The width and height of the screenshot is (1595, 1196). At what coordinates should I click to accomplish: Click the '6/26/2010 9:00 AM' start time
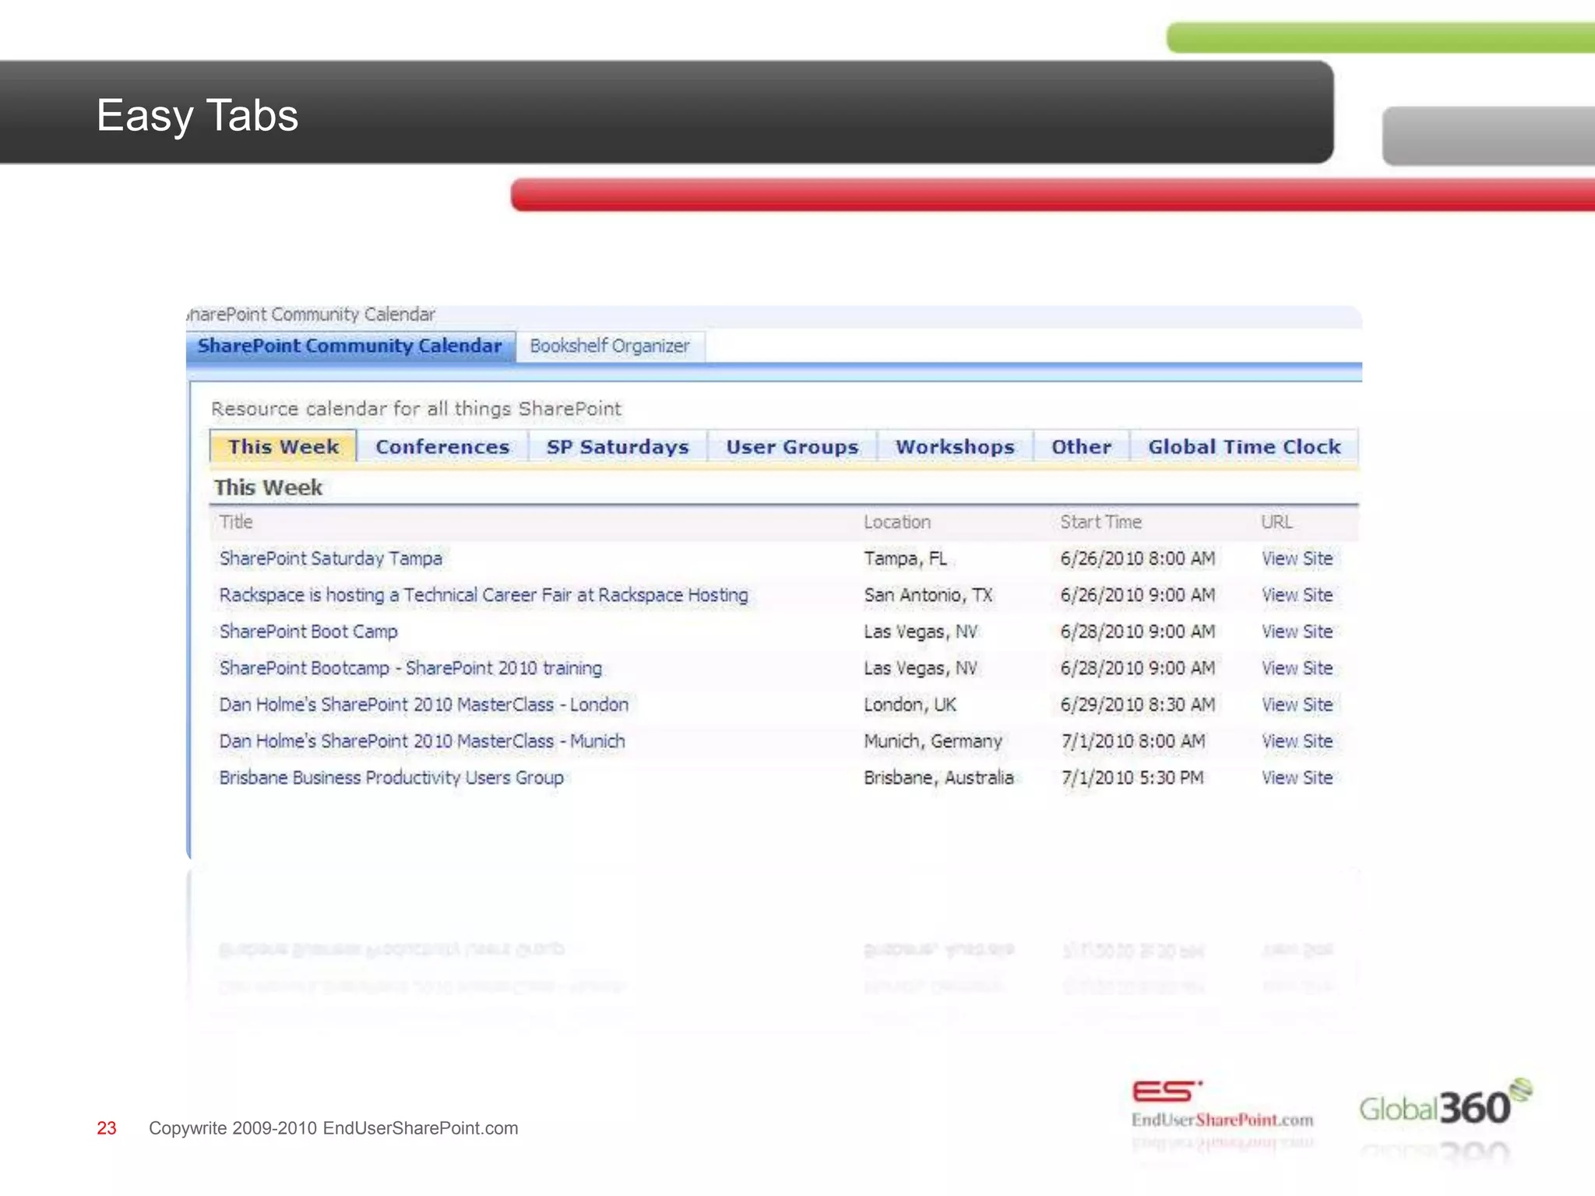pyautogui.click(x=1137, y=595)
